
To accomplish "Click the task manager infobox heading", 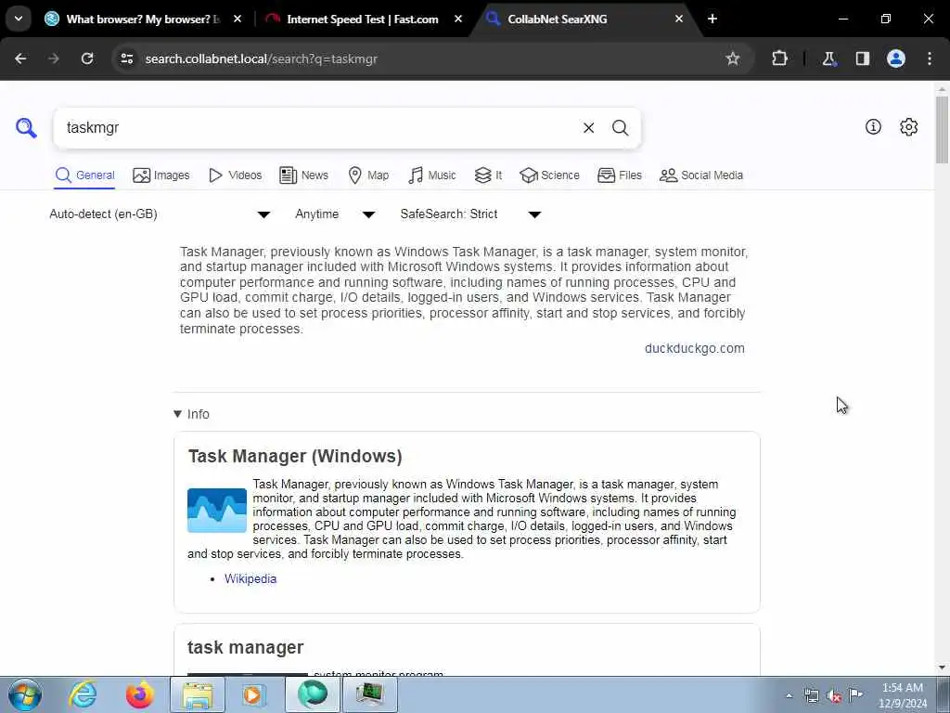I will click(x=245, y=647).
